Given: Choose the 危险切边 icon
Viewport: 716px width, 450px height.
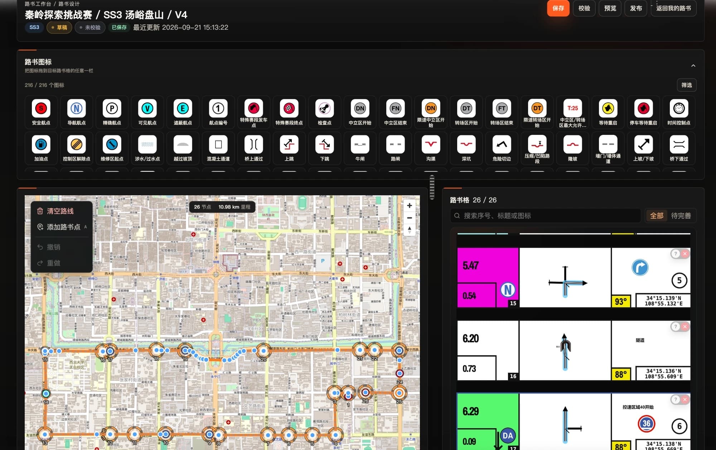Looking at the screenshot, I should pos(502,148).
